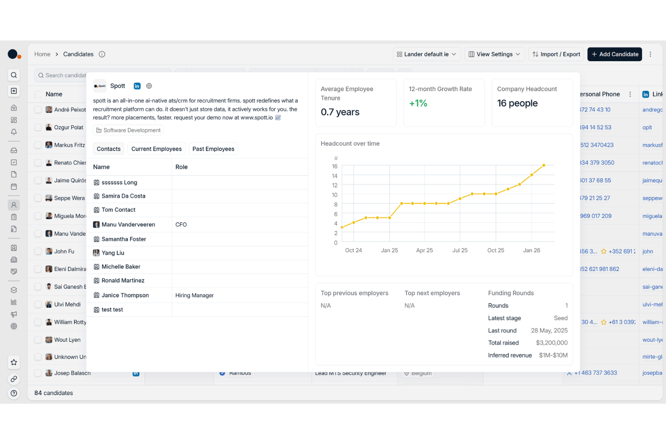Open Spott's LinkedIn icon in popup
Viewport: 666px width, 444px height.
click(137, 86)
